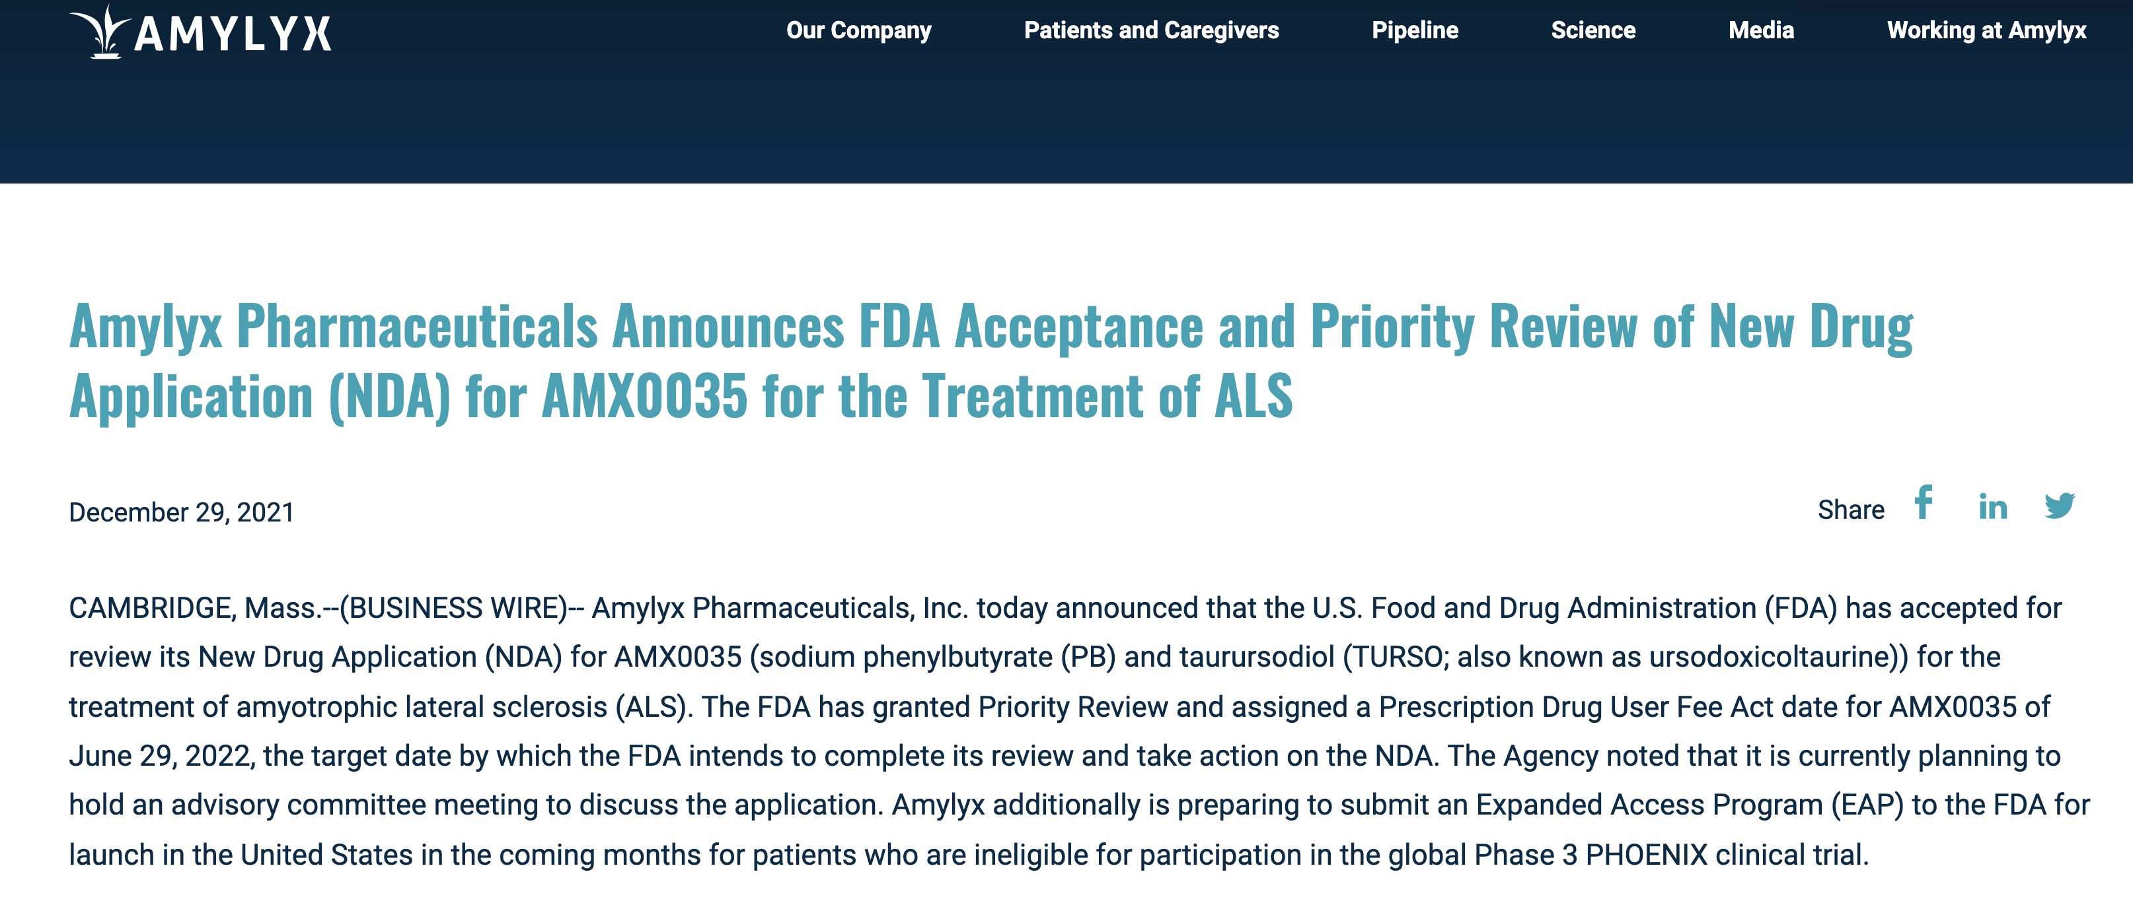Viewport: 2133px width, 907px height.
Task: Click the June 29, 2022 target date text
Action: [160, 756]
